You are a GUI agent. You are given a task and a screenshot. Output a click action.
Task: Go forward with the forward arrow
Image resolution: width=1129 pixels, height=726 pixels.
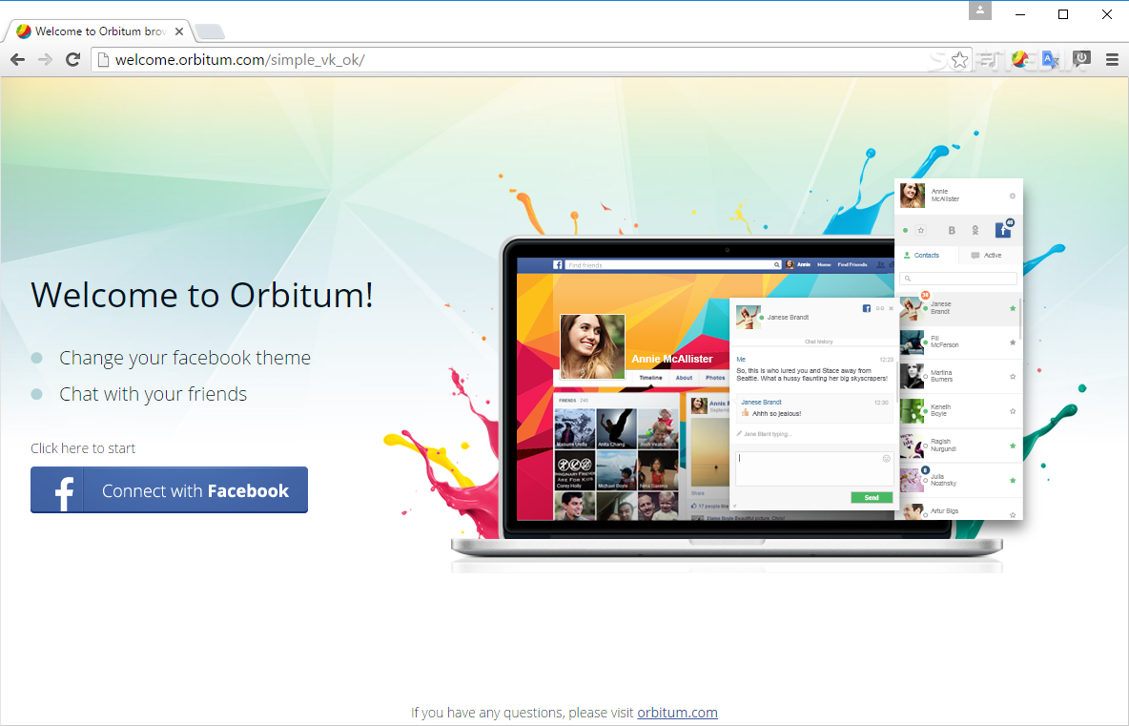tap(46, 60)
